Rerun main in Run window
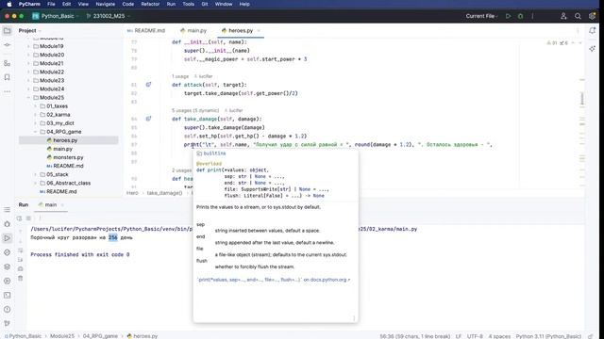The image size is (604, 339). click(x=19, y=218)
